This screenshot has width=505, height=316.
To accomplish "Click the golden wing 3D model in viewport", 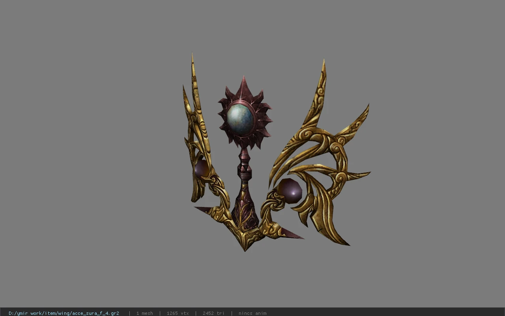I will (276, 152).
